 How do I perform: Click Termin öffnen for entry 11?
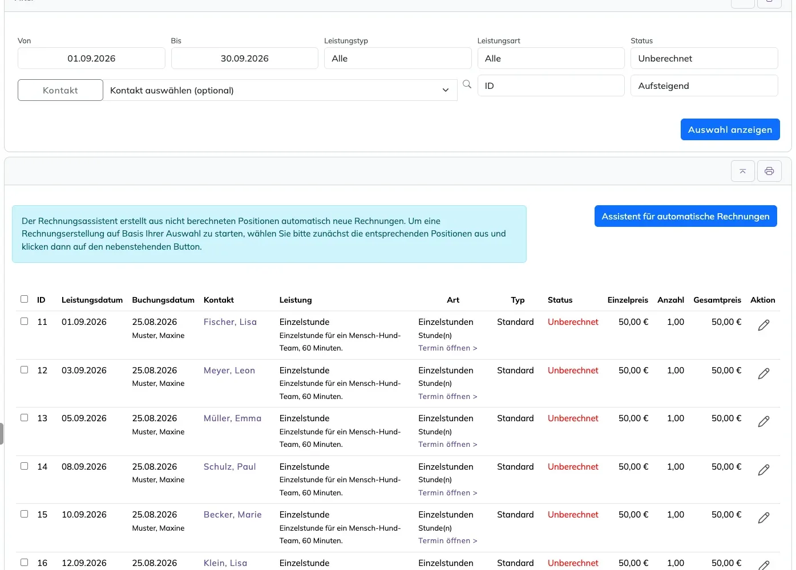point(448,348)
